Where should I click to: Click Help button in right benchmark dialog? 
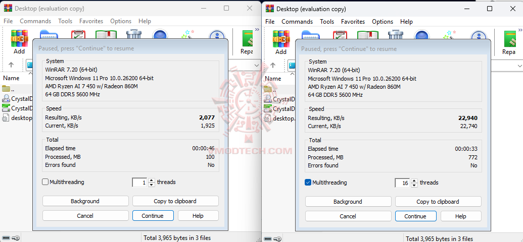(x=461, y=216)
